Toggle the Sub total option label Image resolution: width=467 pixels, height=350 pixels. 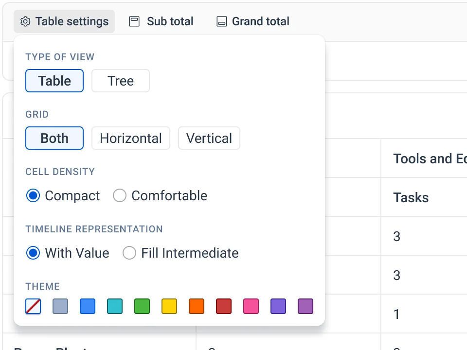pyautogui.click(x=170, y=21)
